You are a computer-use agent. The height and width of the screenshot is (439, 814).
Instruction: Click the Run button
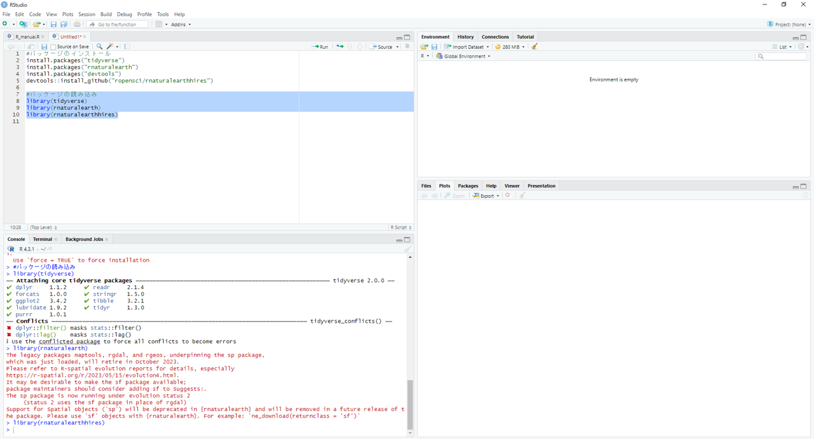tap(320, 46)
